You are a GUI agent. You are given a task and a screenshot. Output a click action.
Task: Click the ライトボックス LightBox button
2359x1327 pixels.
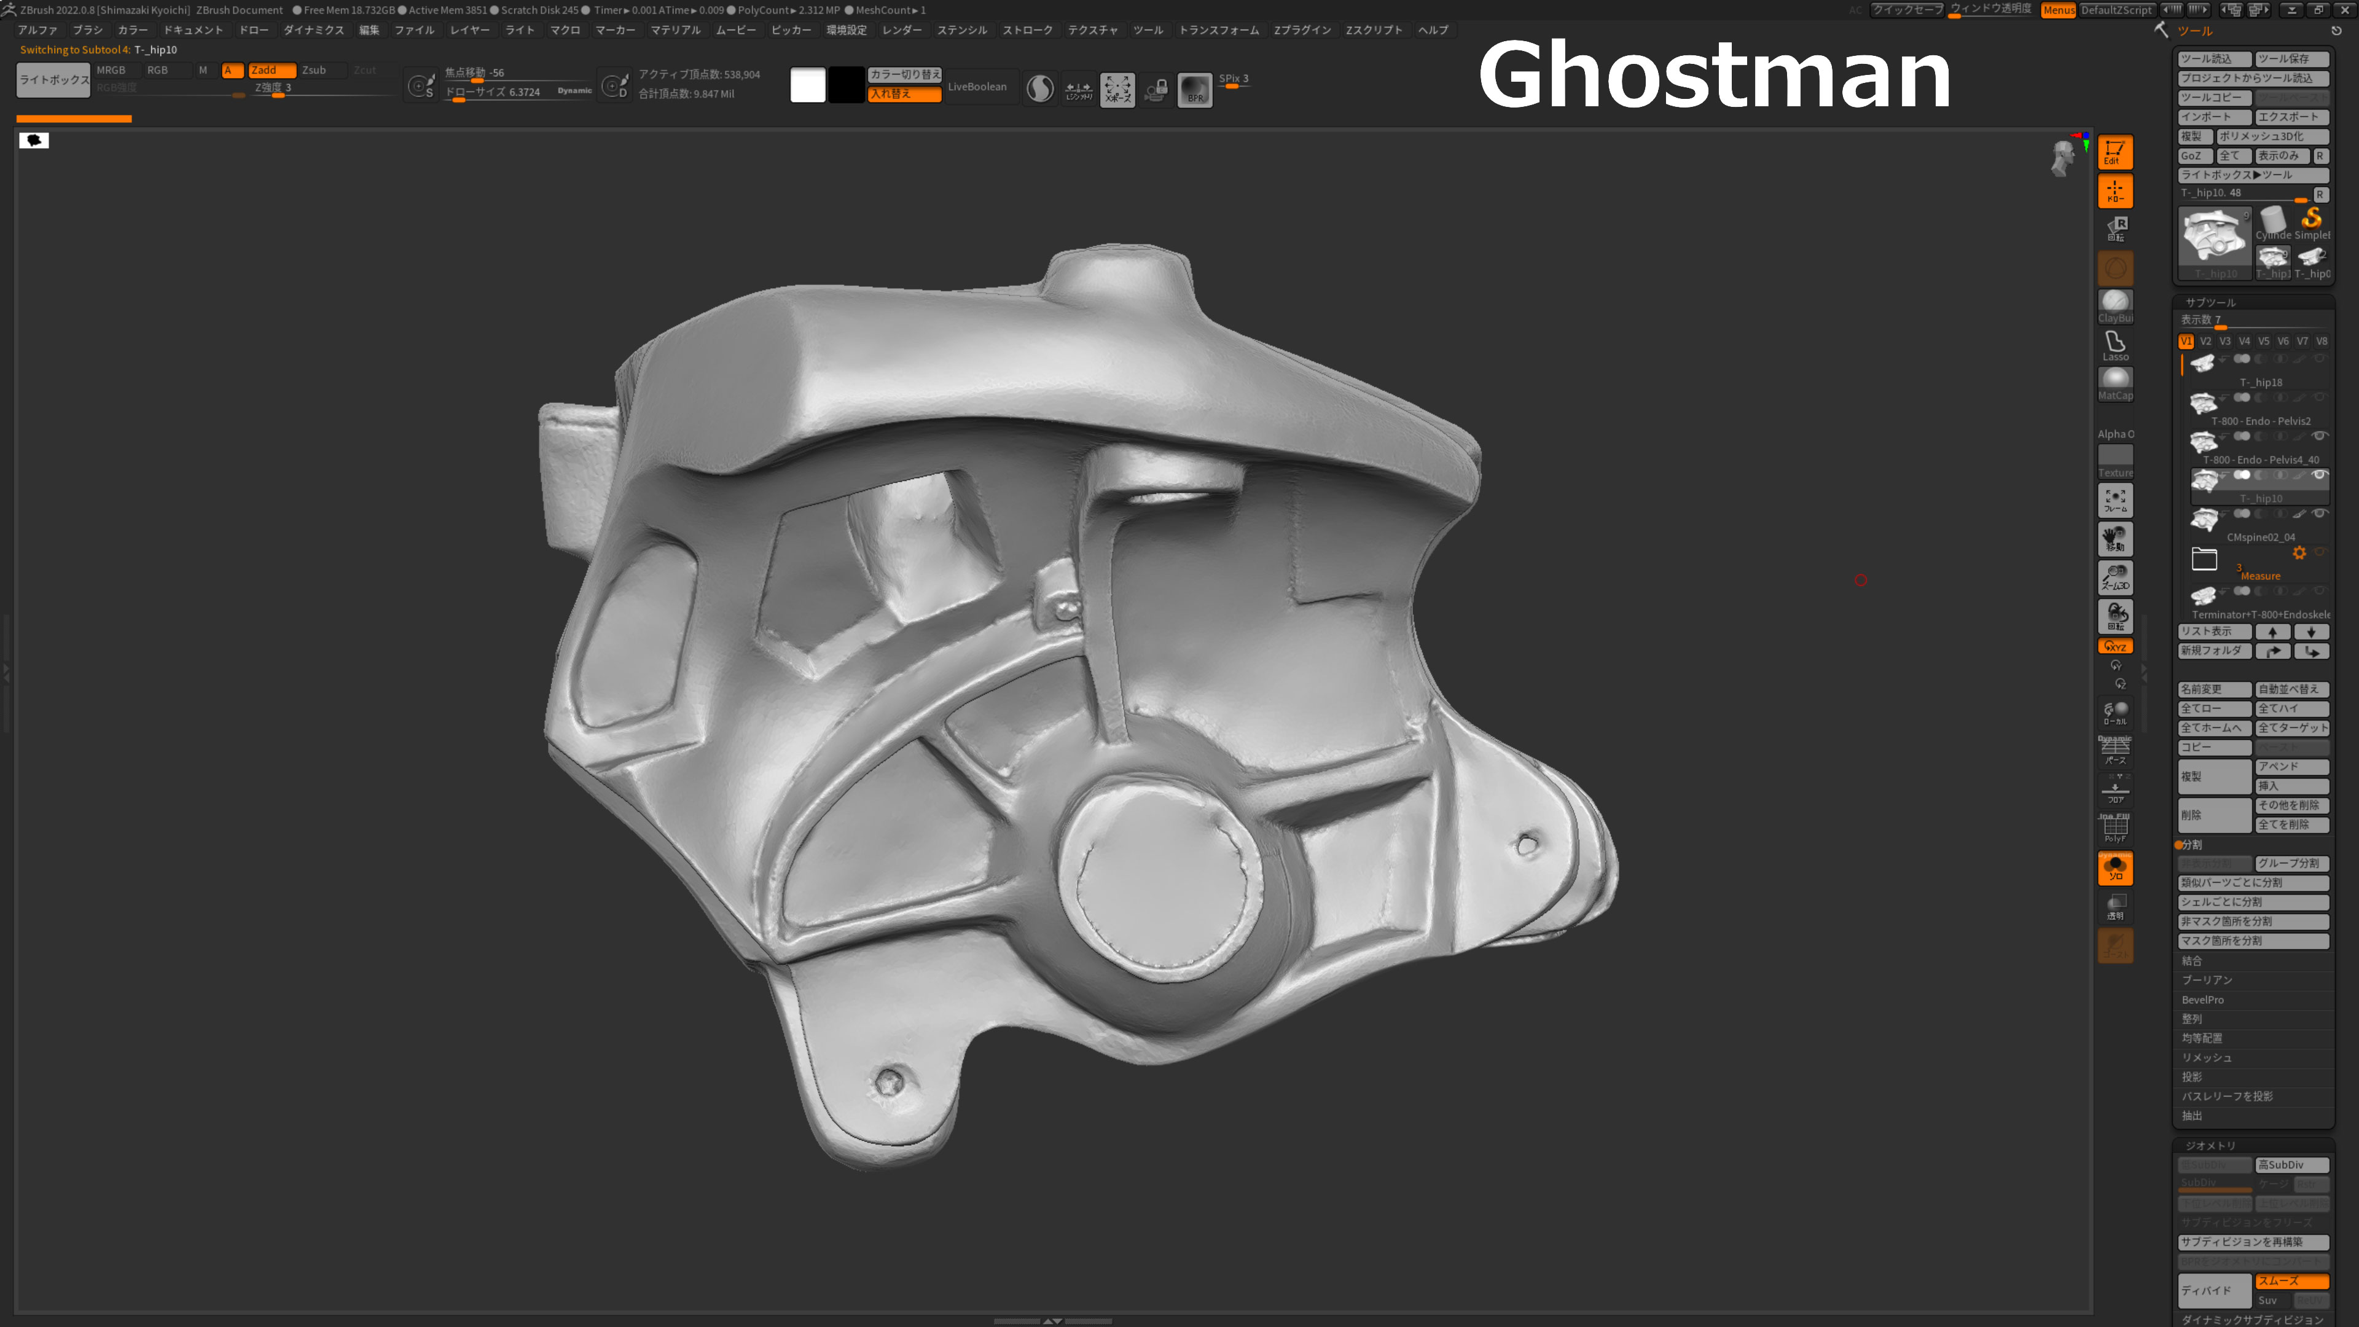click(53, 80)
